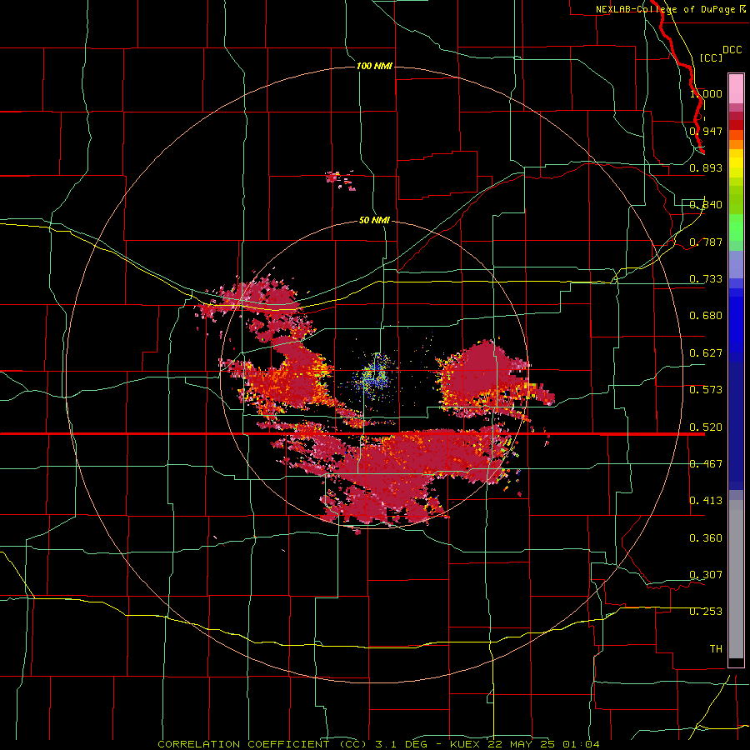The height and width of the screenshot is (750, 750).
Task: Pick the light pink swatch on the color bar
Action: click(736, 88)
